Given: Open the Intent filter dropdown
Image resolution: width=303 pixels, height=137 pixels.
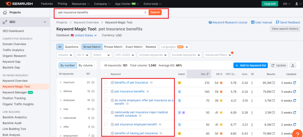Looking at the screenshot, I should pyautogui.click(x=102, y=55).
